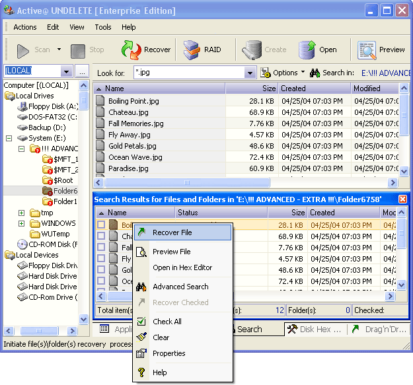Click the Scan play icon
The height and width of the screenshot is (385, 413).
click(x=22, y=51)
